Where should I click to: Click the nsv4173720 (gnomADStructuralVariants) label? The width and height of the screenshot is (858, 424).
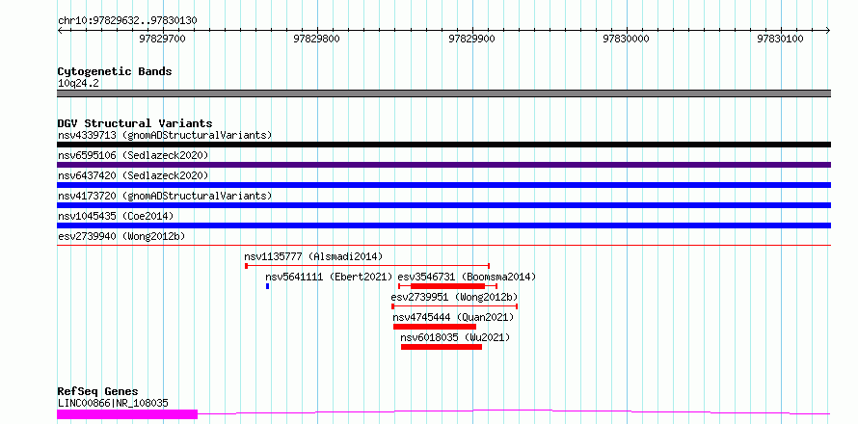(165, 196)
